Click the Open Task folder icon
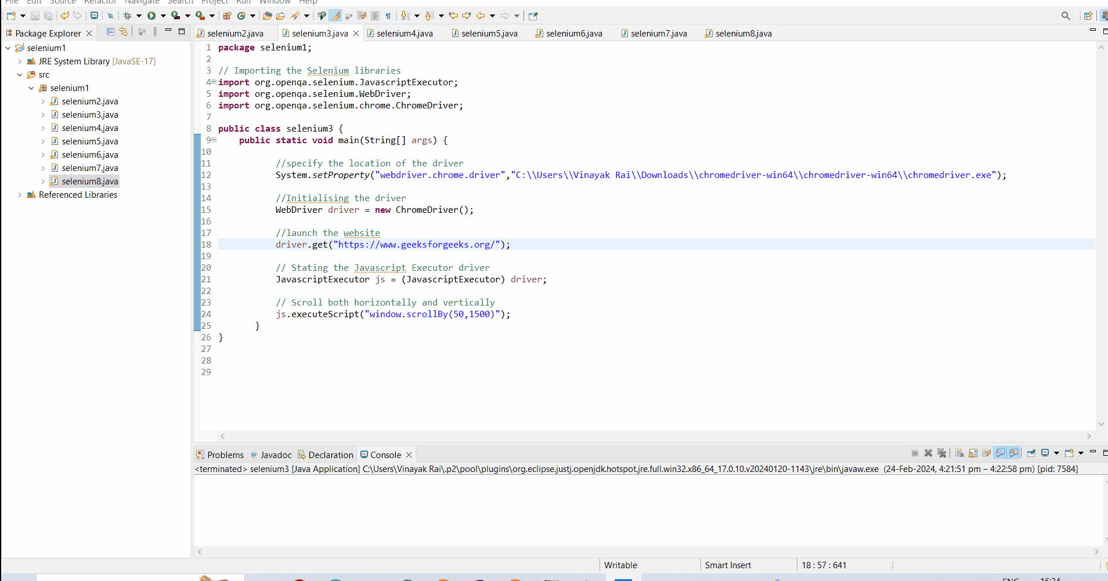The width and height of the screenshot is (1108, 581). tap(280, 16)
